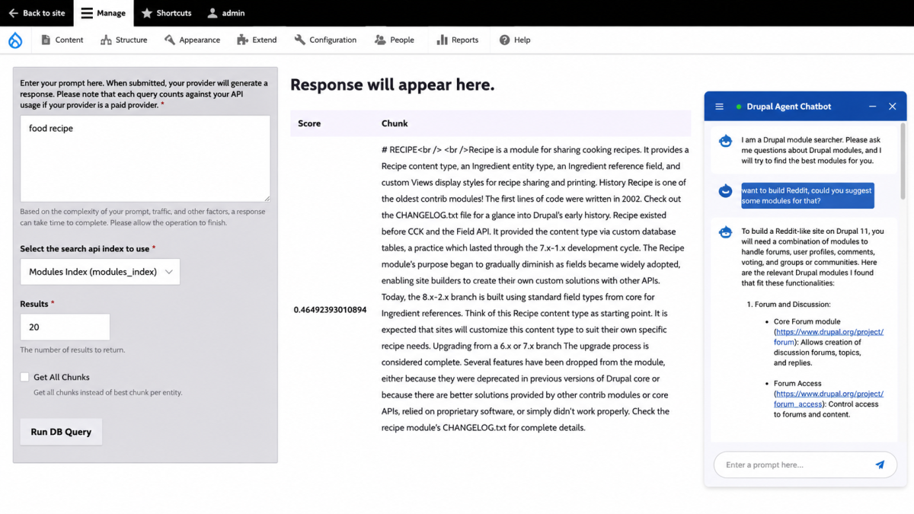
Task: Open the Reports menu
Action: [x=457, y=40]
